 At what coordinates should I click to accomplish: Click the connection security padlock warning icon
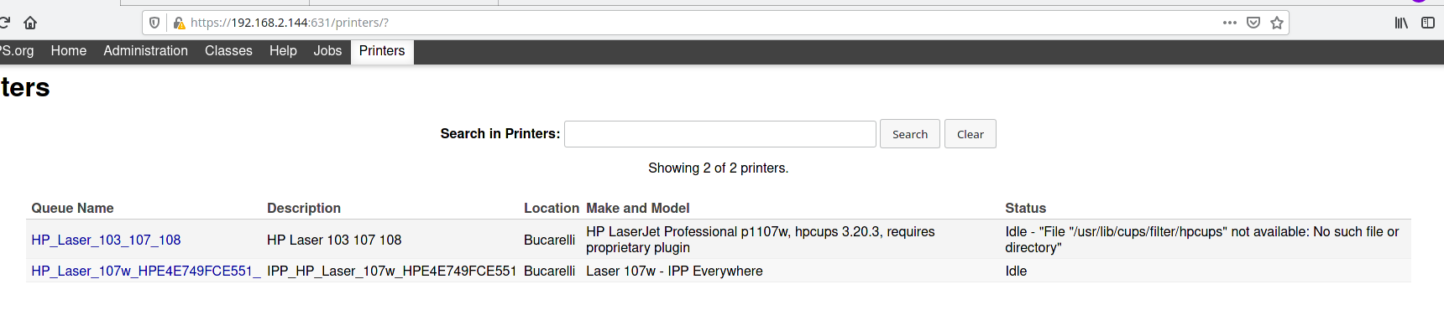[178, 23]
